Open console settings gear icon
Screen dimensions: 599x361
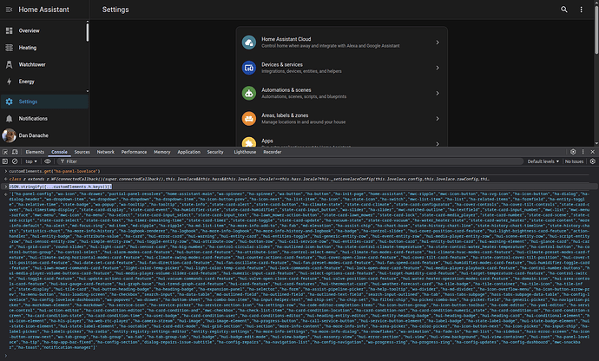coord(593,161)
